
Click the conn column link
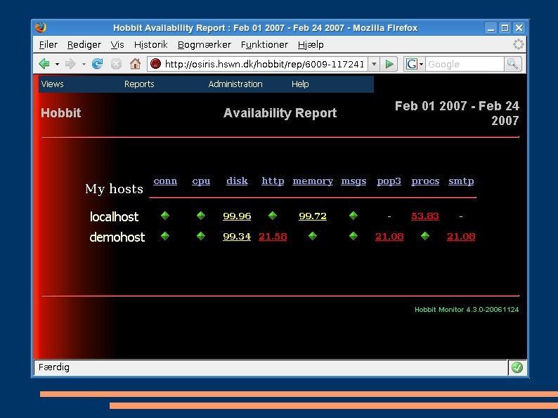pyautogui.click(x=165, y=181)
